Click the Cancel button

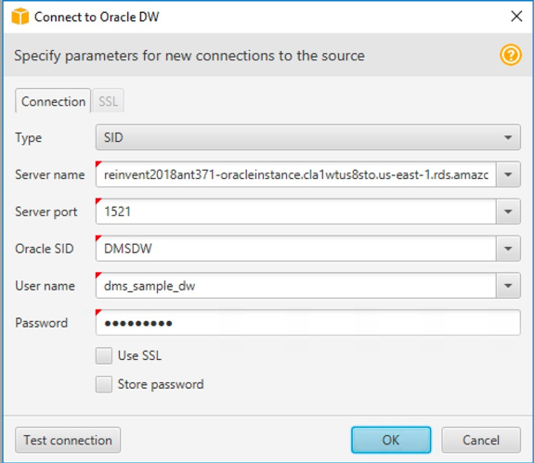pyautogui.click(x=481, y=440)
